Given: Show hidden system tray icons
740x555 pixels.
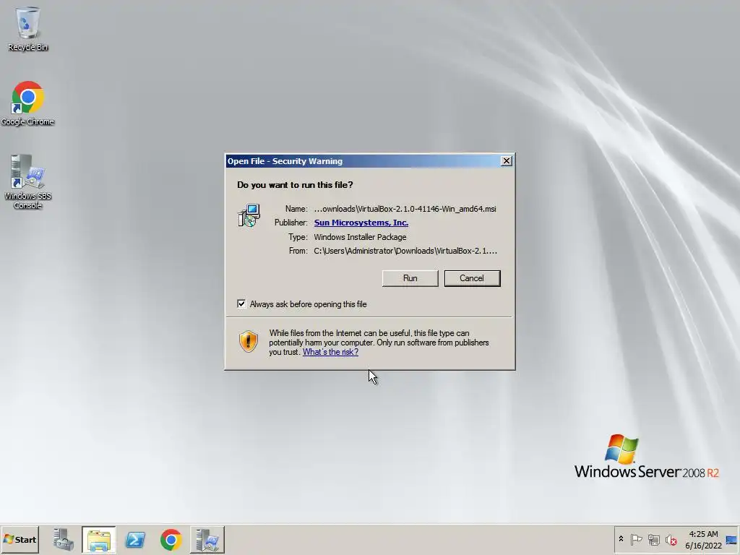Looking at the screenshot, I should (x=621, y=539).
